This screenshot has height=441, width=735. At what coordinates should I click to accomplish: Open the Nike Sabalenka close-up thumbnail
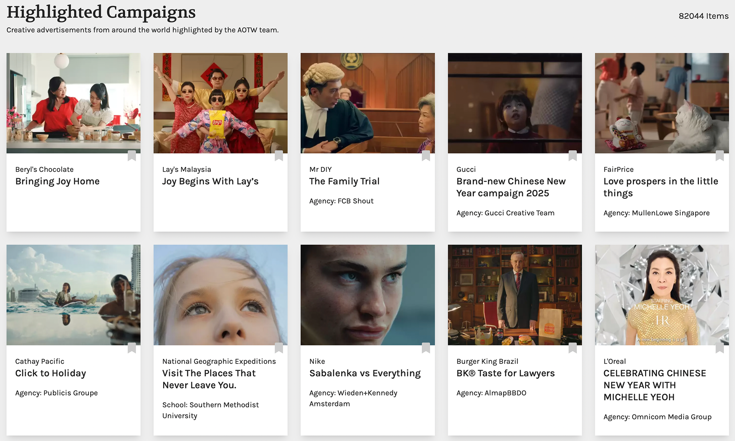tap(367, 295)
